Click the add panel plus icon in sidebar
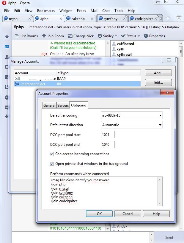This screenshot has width=184, height=243. pyautogui.click(x=7, y=116)
